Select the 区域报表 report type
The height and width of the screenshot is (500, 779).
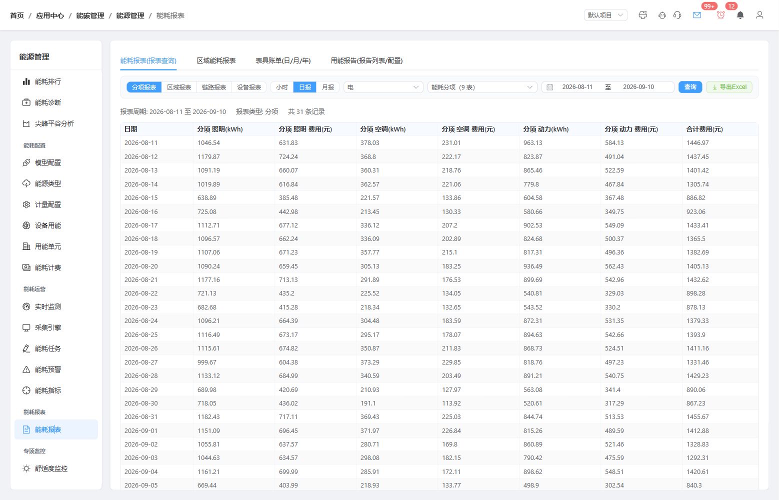coord(179,87)
